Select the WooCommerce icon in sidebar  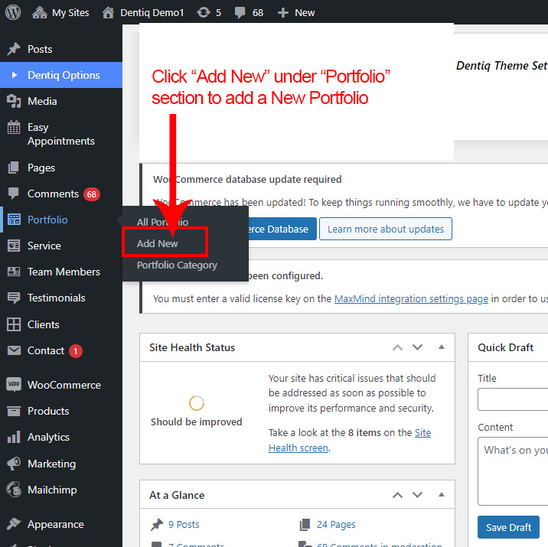[14, 385]
